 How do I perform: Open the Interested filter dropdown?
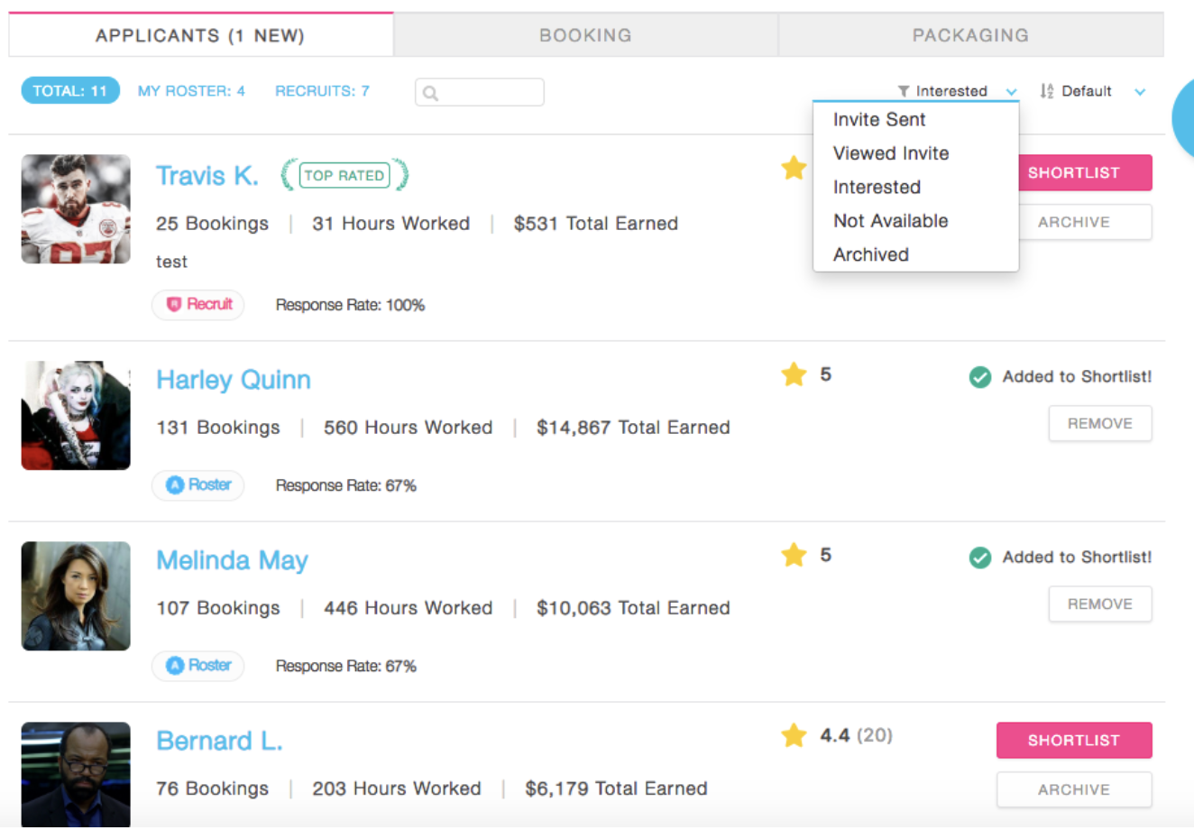tap(956, 91)
